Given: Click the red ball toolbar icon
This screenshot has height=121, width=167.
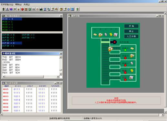Looking at the screenshot, I should coord(22,9).
